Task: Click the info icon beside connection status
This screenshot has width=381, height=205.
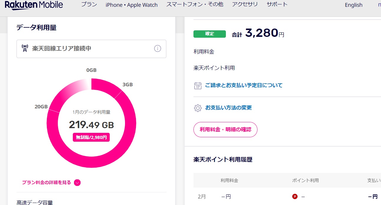Action: 158,49
